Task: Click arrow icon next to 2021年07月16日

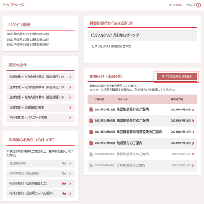Action: pos(193,121)
